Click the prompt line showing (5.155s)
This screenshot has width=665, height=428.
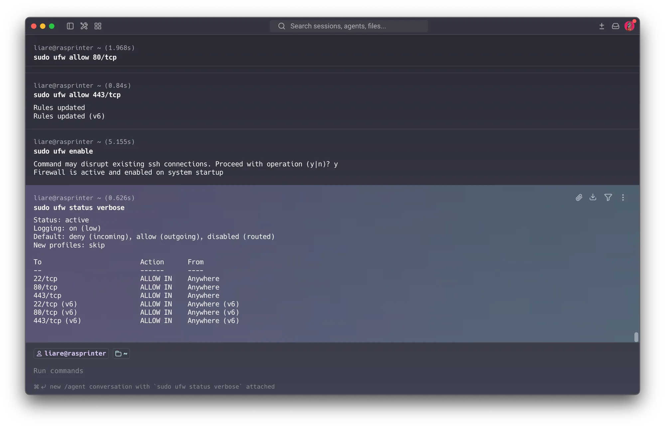[84, 142]
